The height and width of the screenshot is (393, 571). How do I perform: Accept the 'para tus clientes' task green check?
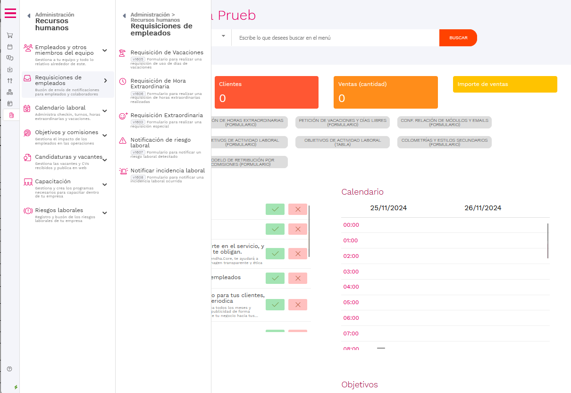click(x=275, y=305)
